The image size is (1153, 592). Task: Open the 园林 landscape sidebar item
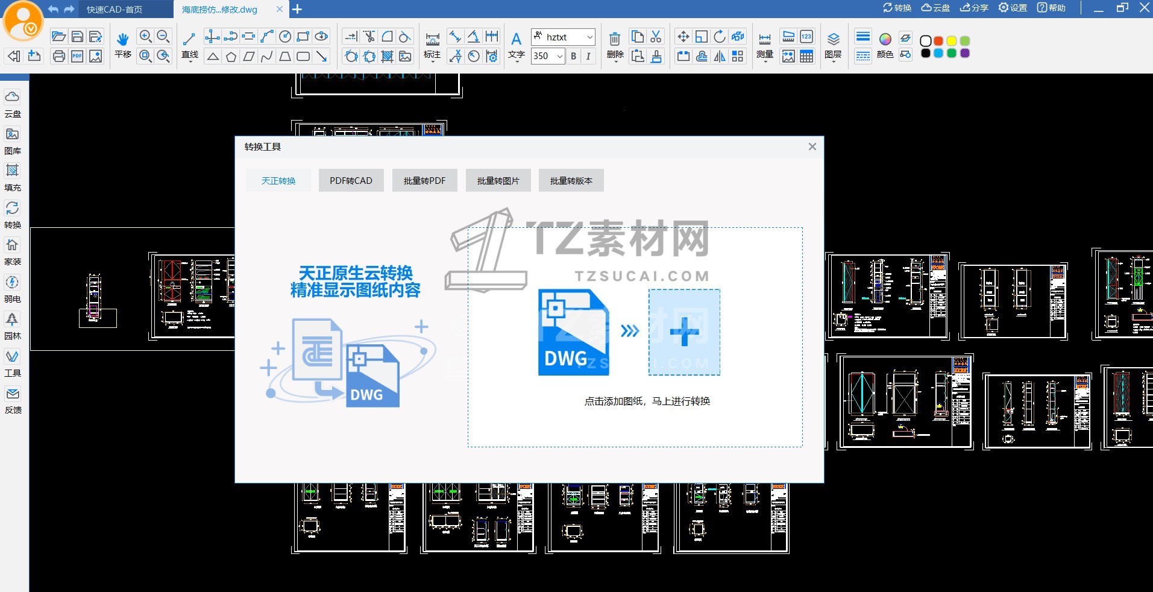(13, 326)
